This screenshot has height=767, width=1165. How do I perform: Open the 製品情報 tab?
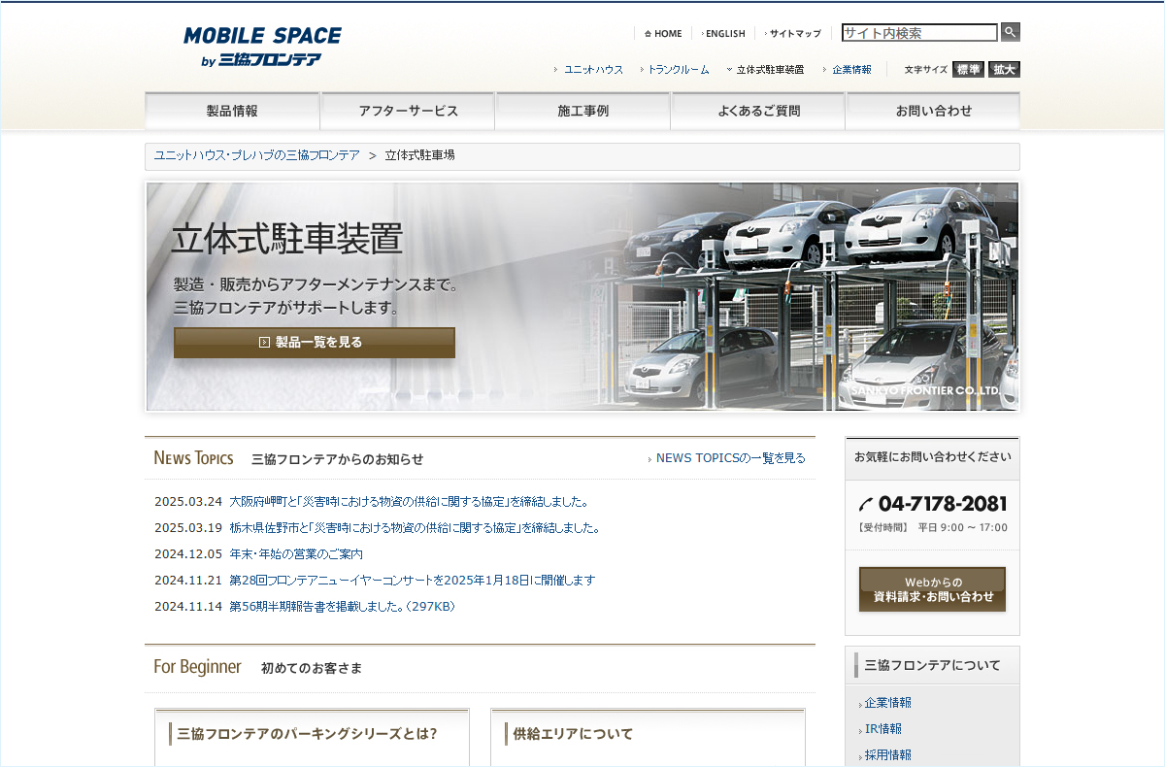tap(232, 111)
